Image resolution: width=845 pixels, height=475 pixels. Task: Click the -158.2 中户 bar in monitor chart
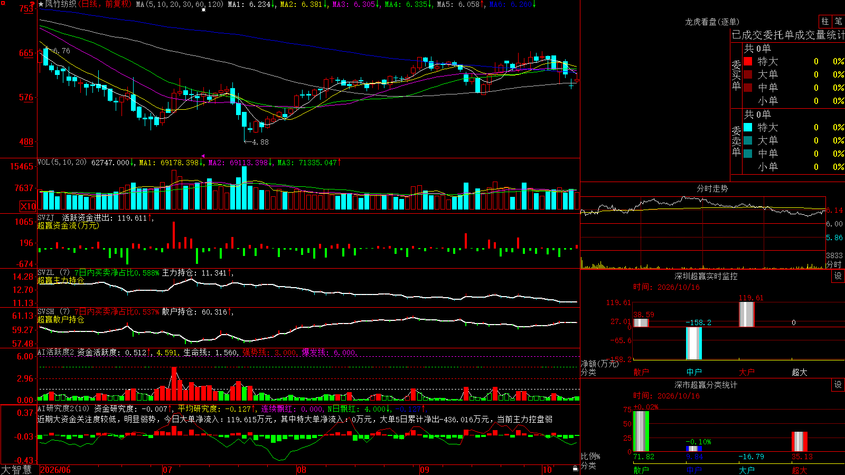pyautogui.click(x=694, y=343)
